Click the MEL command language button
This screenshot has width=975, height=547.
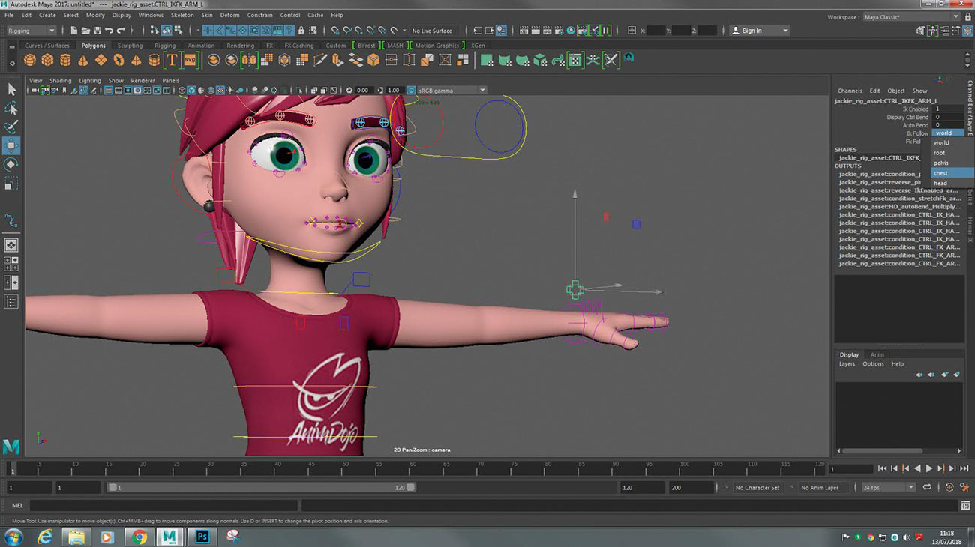(x=17, y=506)
